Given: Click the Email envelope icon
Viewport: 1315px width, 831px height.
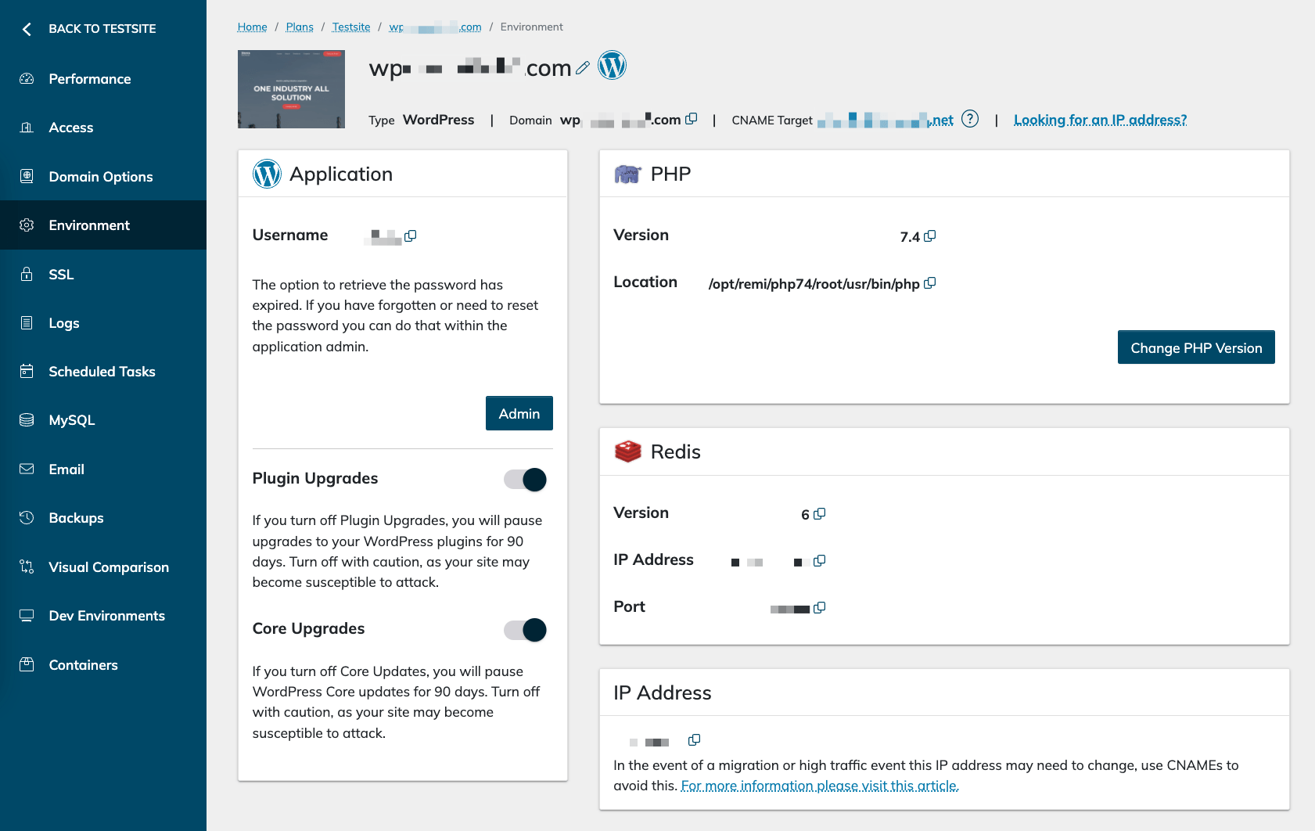Looking at the screenshot, I should coord(27,469).
